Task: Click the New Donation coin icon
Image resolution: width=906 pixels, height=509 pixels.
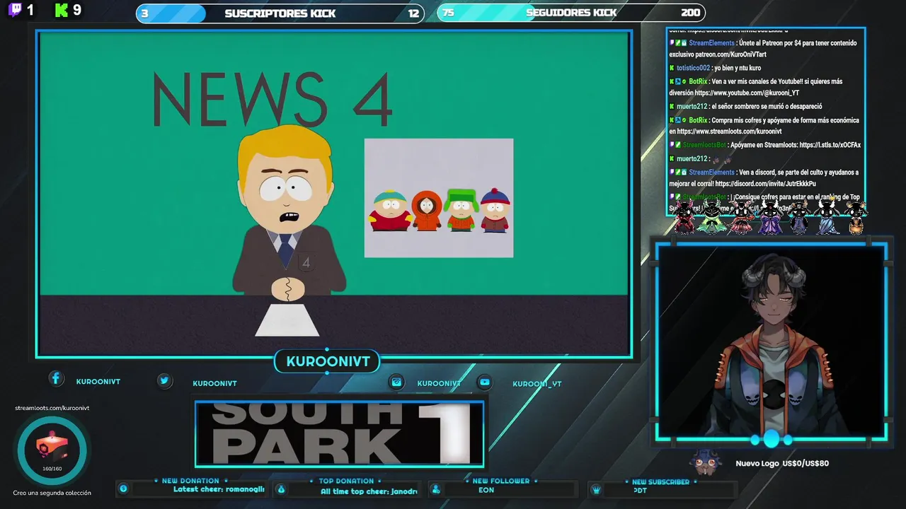Action: click(123, 488)
